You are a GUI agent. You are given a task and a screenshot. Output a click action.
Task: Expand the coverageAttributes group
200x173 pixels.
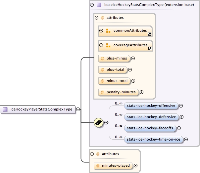pos(101,45)
